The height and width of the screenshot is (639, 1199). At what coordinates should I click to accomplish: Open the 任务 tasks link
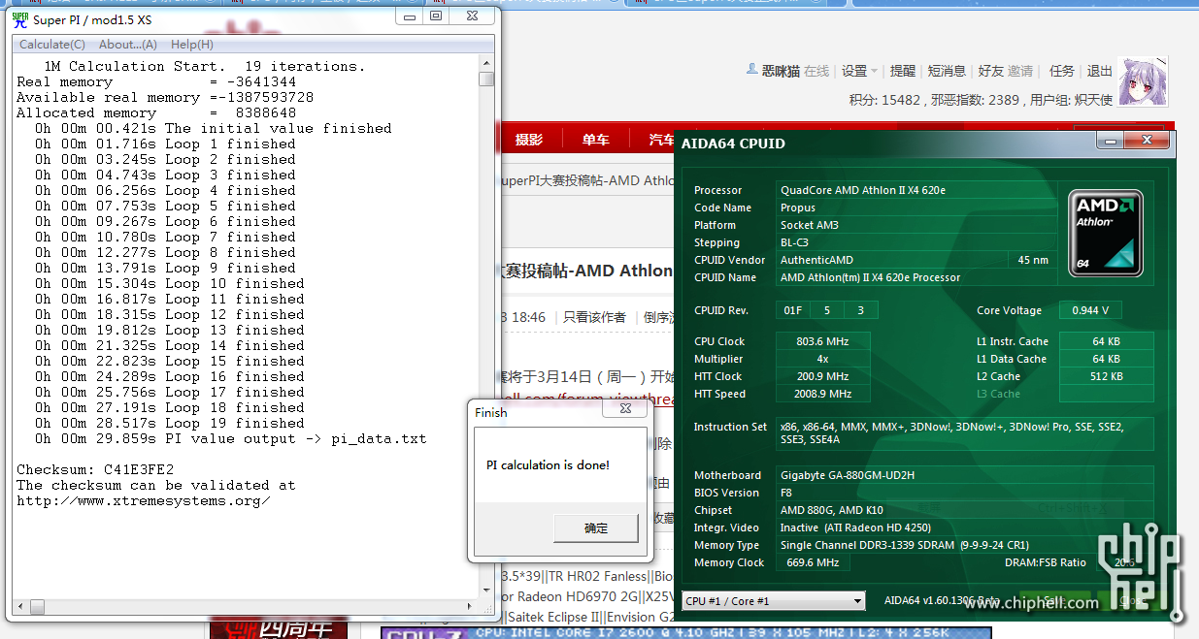tap(1062, 71)
